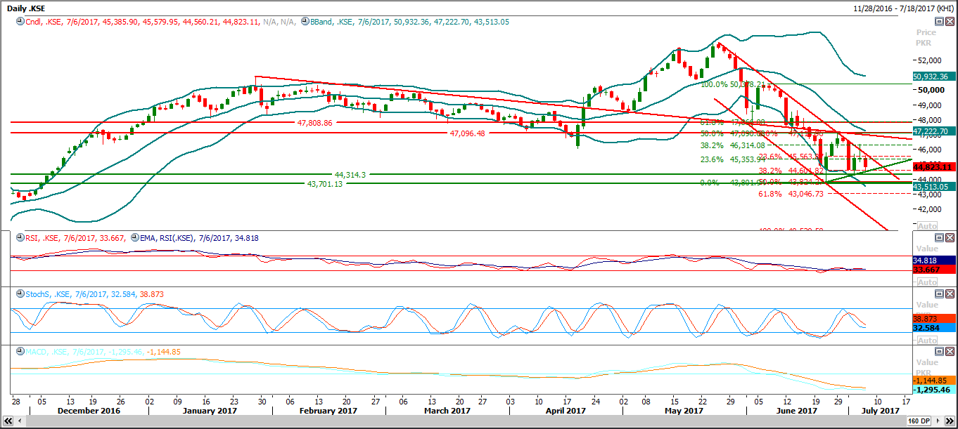Click the clock icon beside Cndl legend
This screenshot has height=429, width=958.
[x=20, y=22]
